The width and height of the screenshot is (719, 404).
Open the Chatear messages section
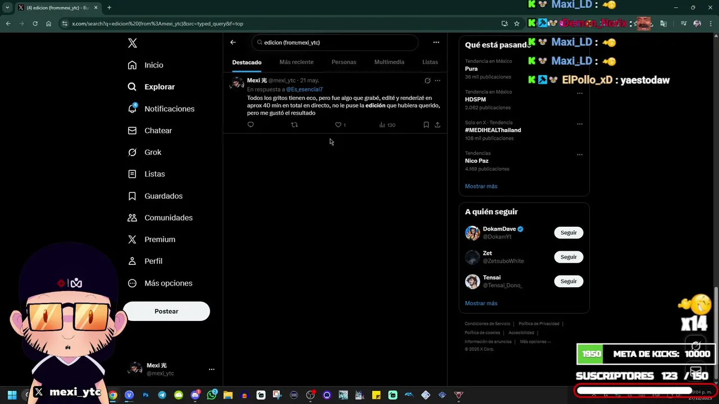pyautogui.click(x=149, y=131)
